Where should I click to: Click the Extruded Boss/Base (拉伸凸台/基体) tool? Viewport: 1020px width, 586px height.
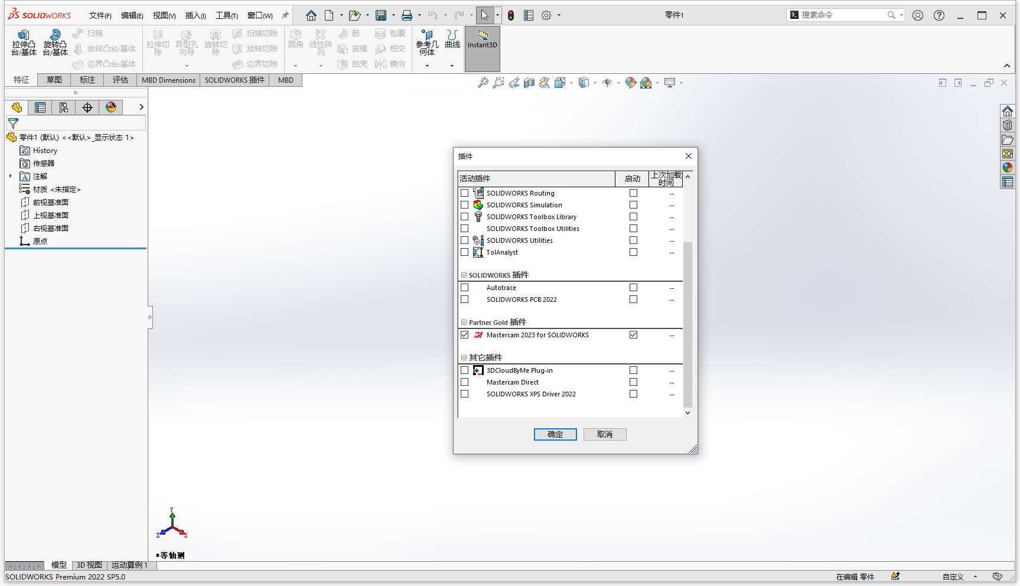[x=24, y=43]
